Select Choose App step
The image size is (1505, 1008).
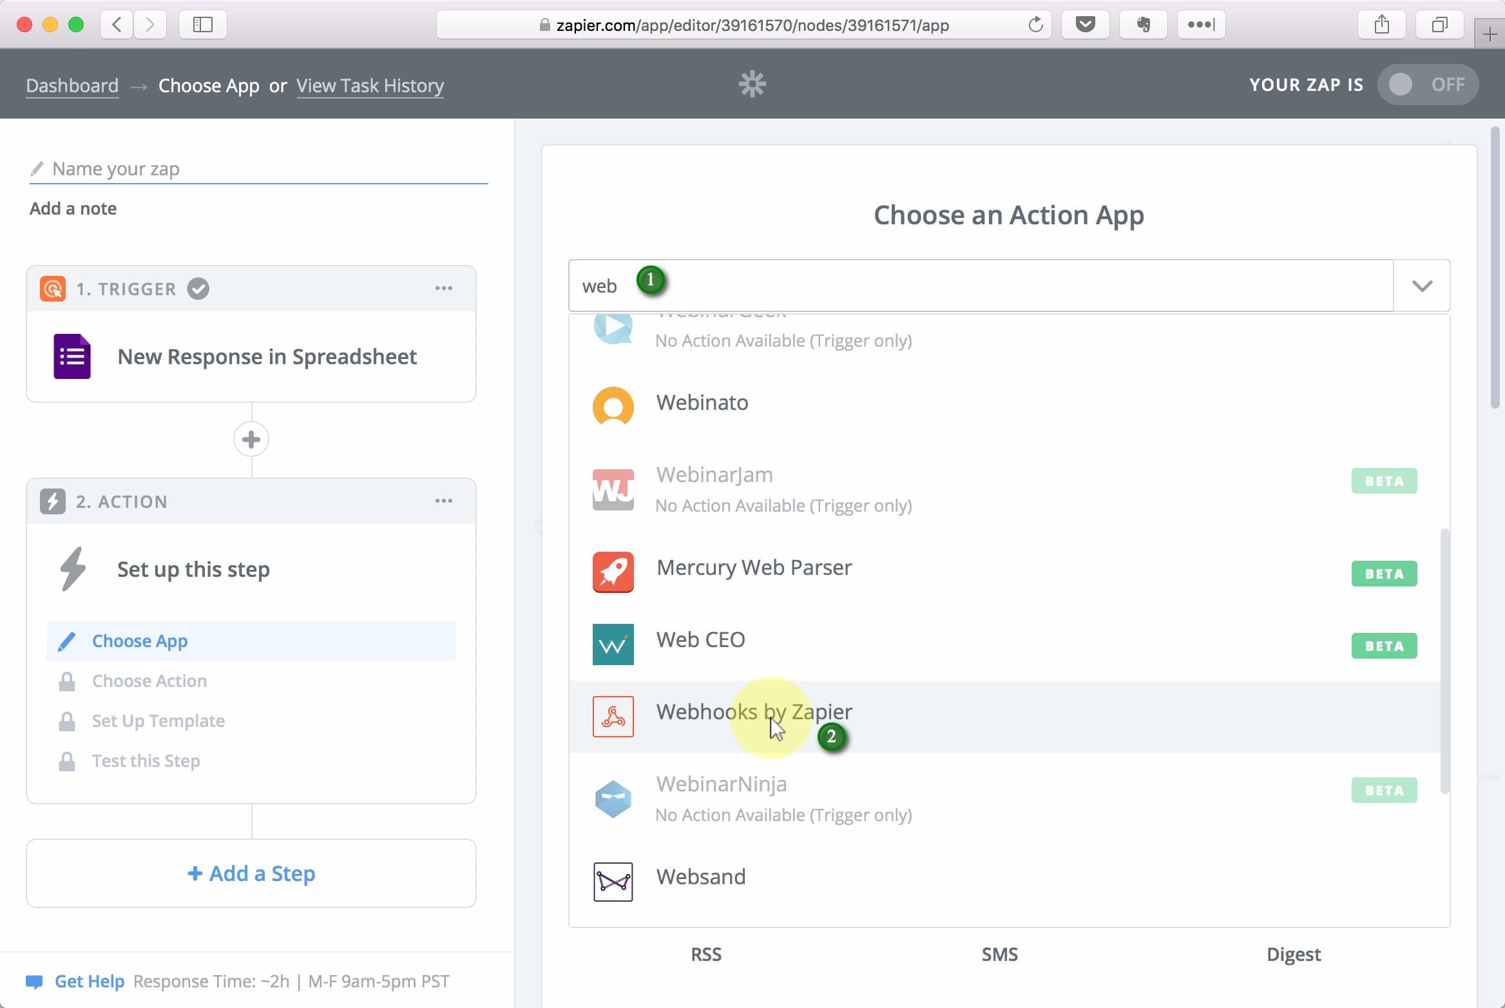251,641
